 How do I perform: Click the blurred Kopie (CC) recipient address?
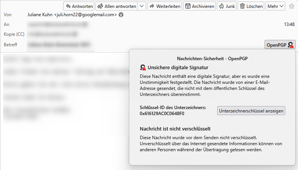52,34
